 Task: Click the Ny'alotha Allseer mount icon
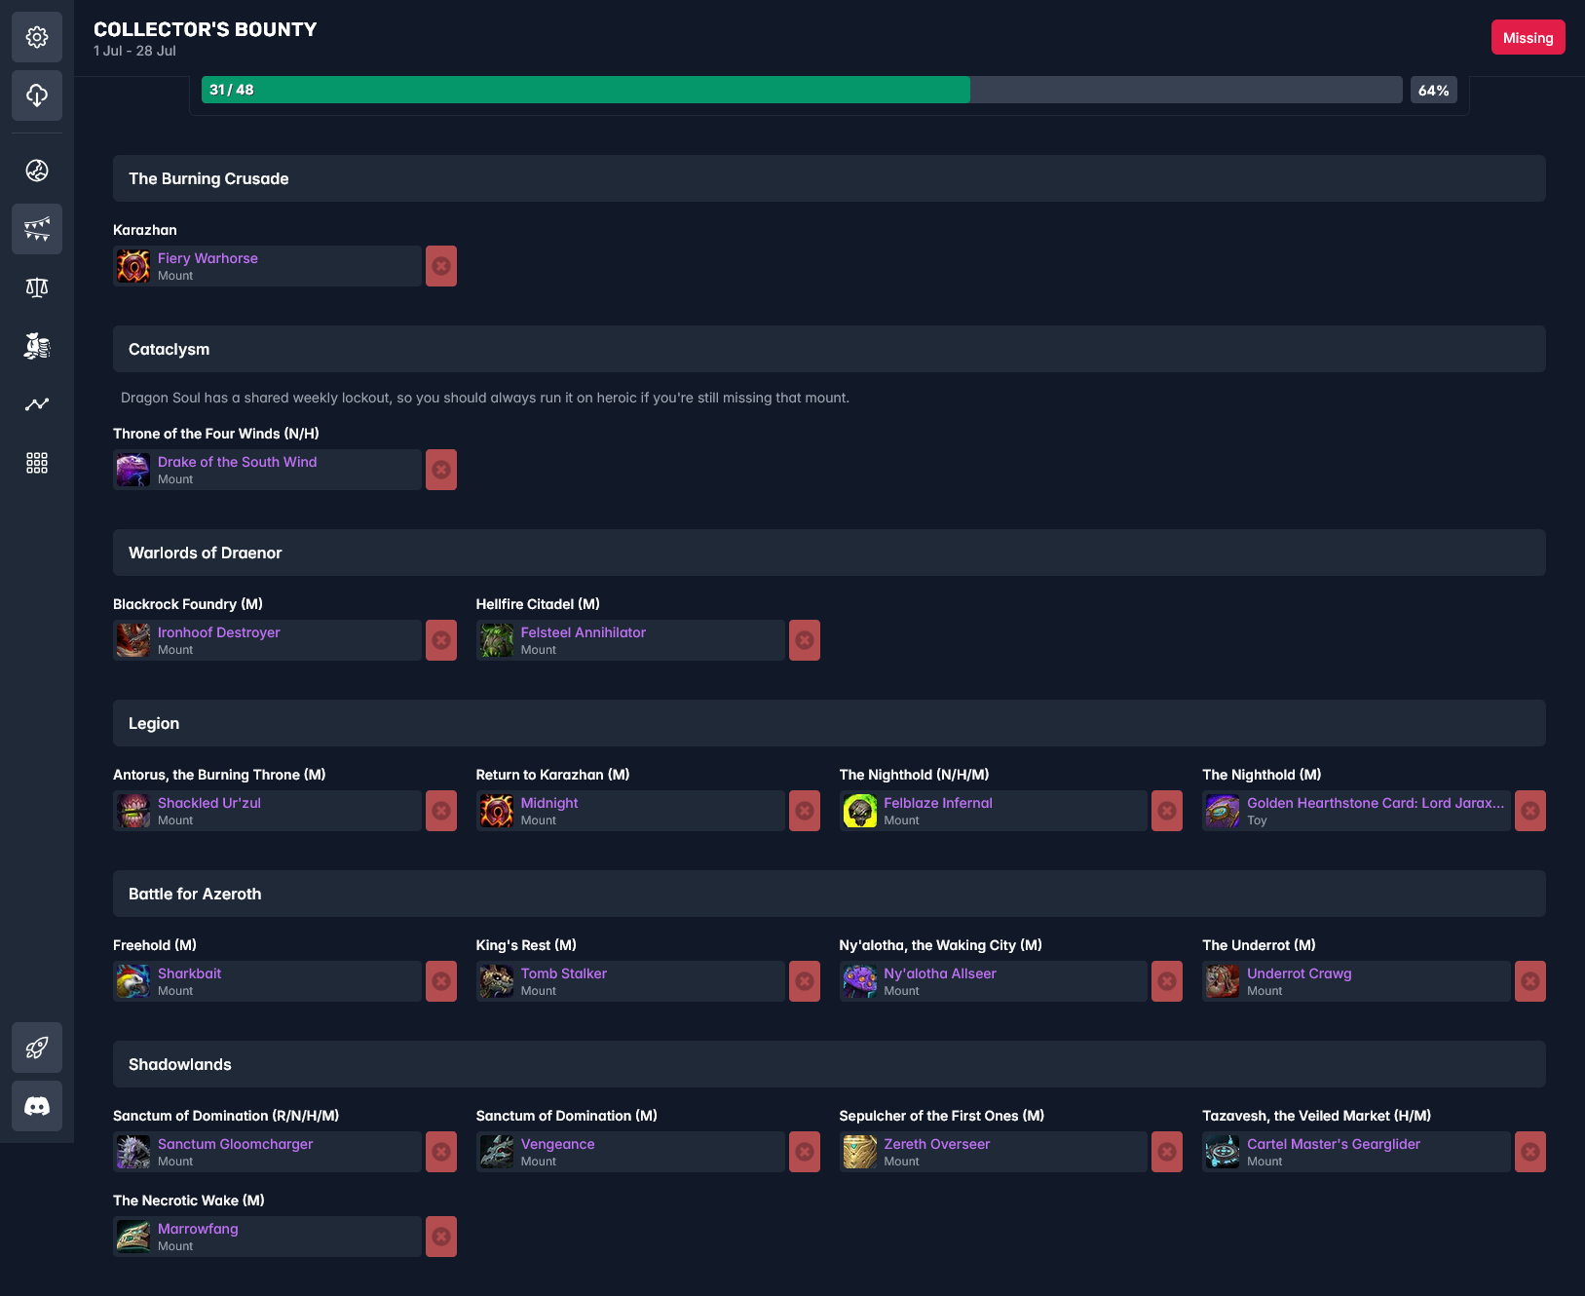point(860,981)
